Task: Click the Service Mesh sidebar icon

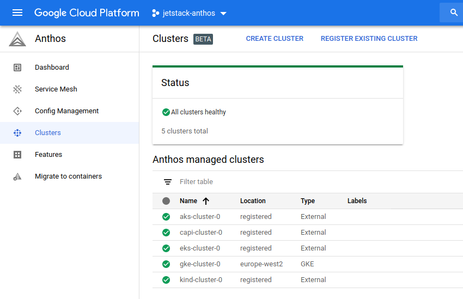Action: point(17,89)
